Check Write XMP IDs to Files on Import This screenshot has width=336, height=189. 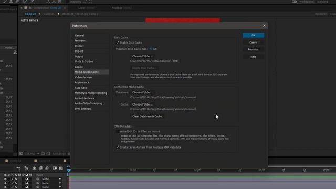point(118,131)
